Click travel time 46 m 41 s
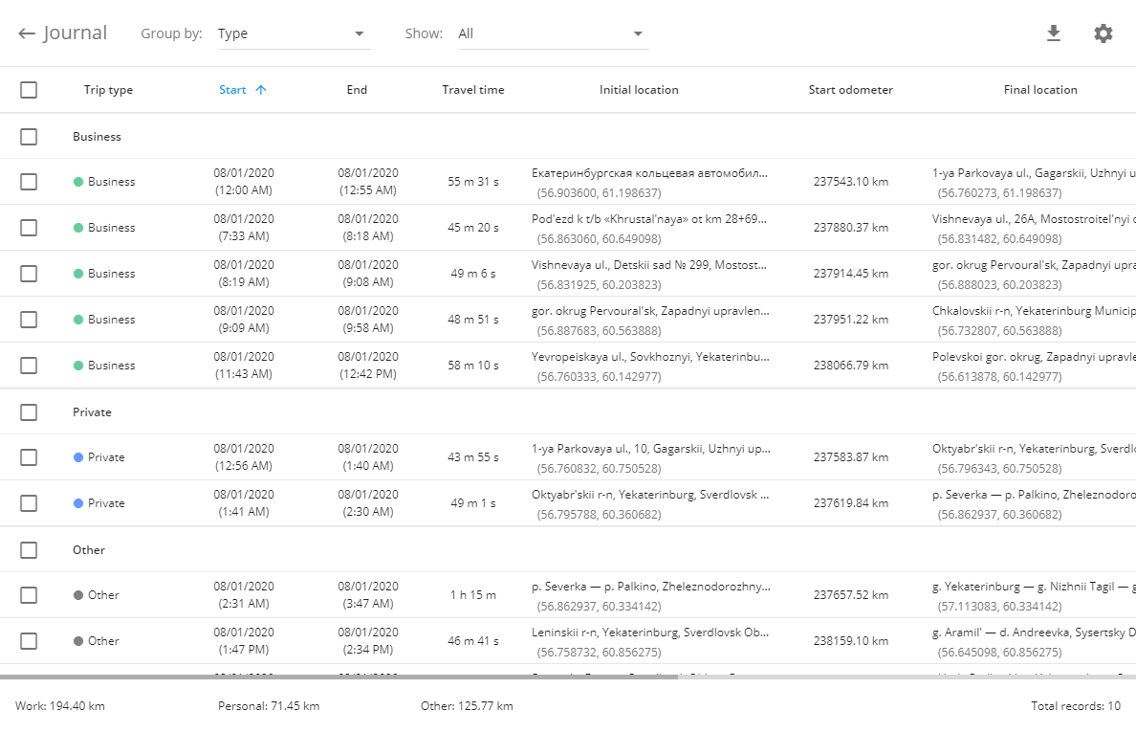Screen dimensions: 1136x733 pos(473,641)
